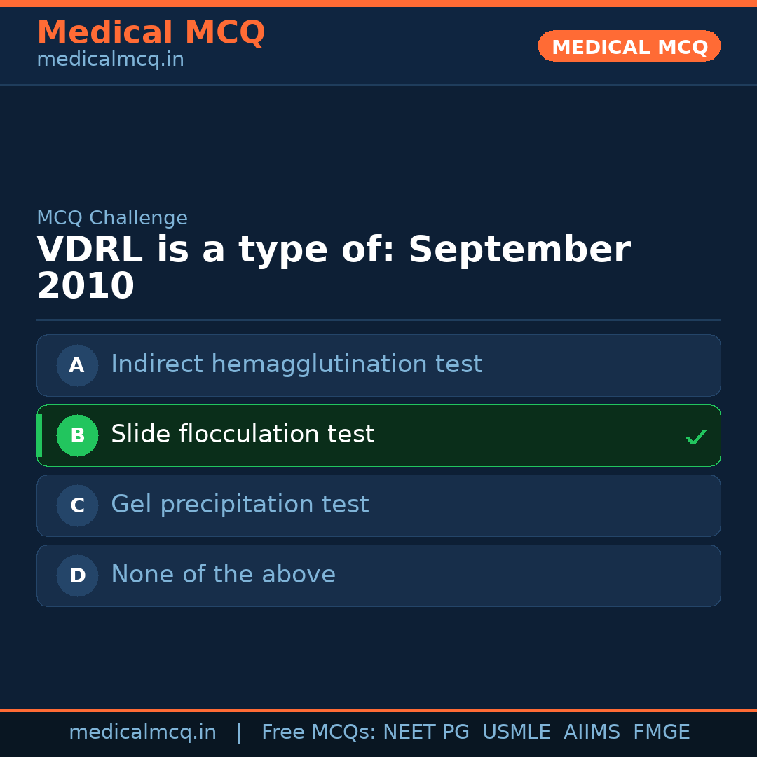Open the NEET PG section in footer
Viewport: 757px width, 757px height.
(425, 732)
